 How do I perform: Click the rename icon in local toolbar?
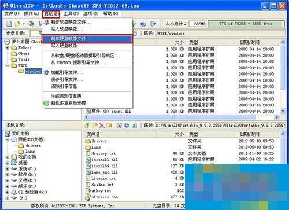(109, 126)
